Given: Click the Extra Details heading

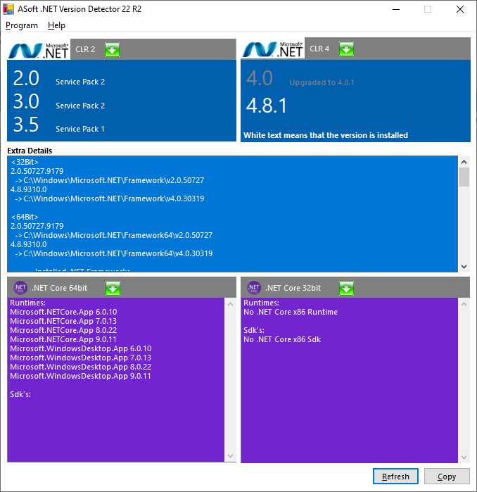Looking at the screenshot, I should coord(30,151).
